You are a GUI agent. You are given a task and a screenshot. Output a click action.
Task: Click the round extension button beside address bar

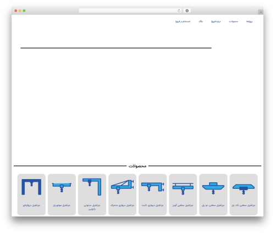point(187,11)
